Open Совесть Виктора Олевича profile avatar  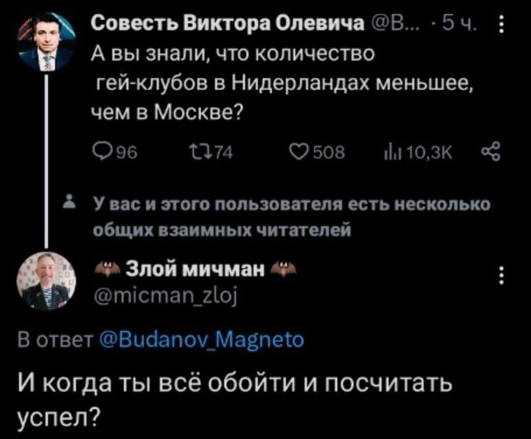[45, 41]
